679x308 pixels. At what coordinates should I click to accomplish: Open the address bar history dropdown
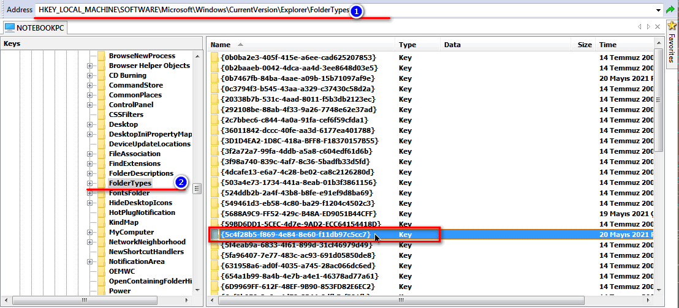point(659,10)
